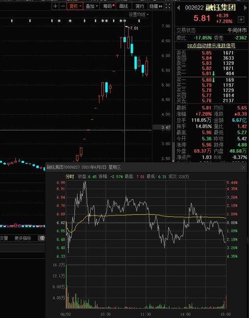The width and height of the screenshot is (249, 318).
Task: Expand the 叠加 overlay dropdown
Action: tap(92, 6)
